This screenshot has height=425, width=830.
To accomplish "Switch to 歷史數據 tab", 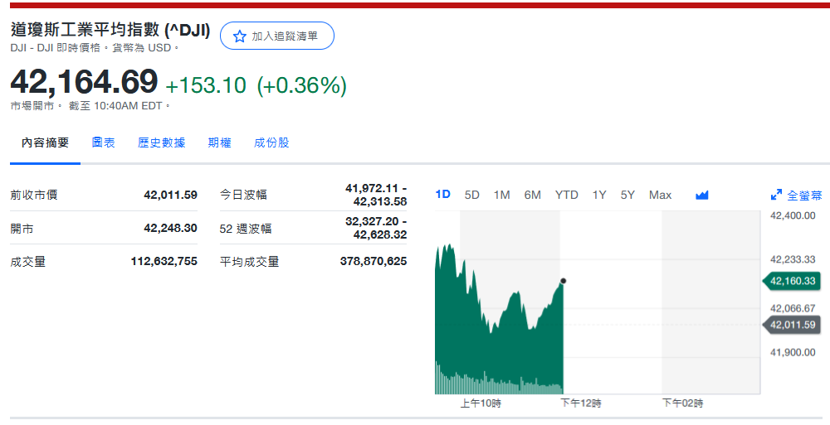I will point(162,142).
